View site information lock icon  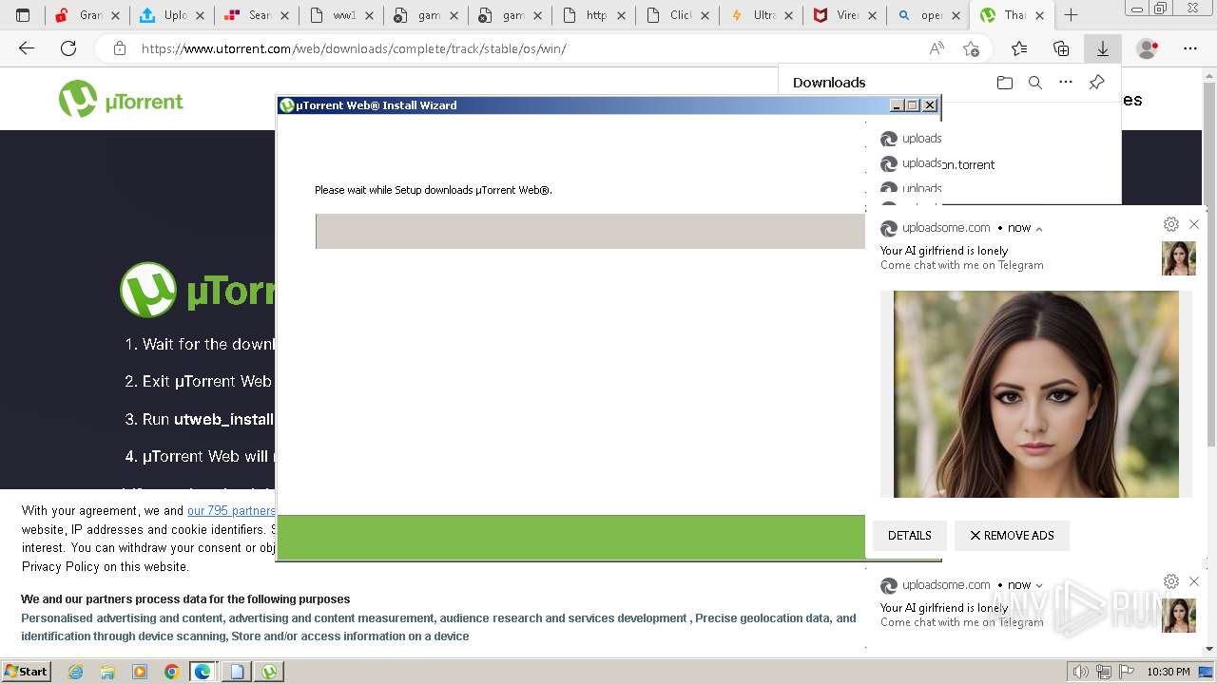point(120,48)
